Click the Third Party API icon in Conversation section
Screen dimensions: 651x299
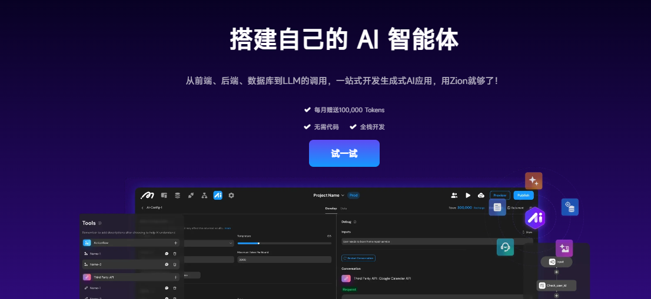click(346, 278)
